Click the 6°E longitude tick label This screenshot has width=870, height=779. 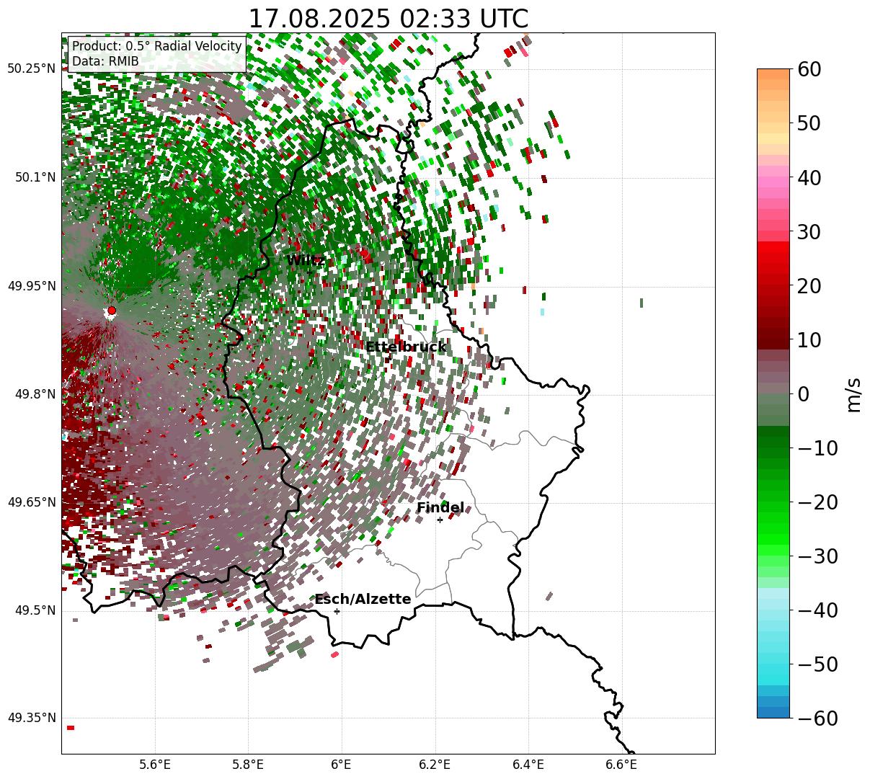point(342,765)
